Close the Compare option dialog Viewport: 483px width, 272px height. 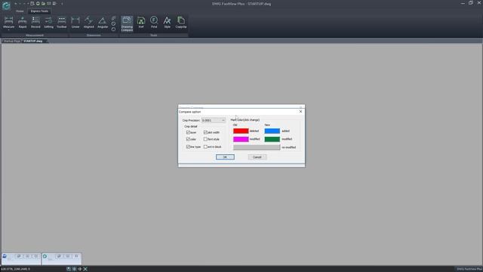[300, 111]
